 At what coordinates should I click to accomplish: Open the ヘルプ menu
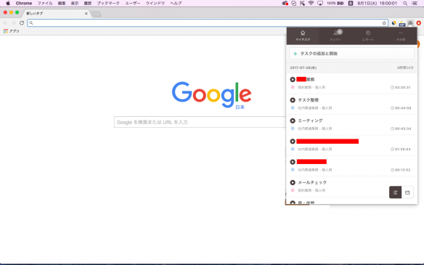[x=176, y=3]
